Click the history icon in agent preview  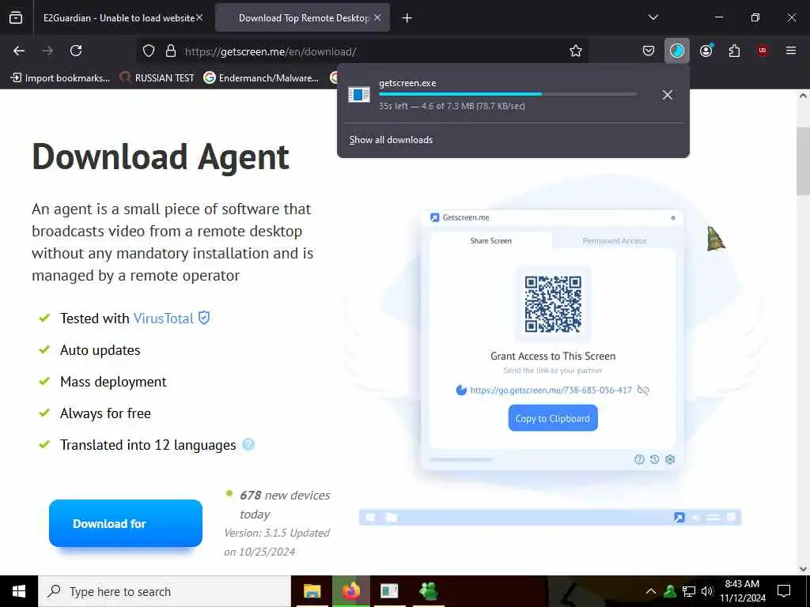coord(654,459)
